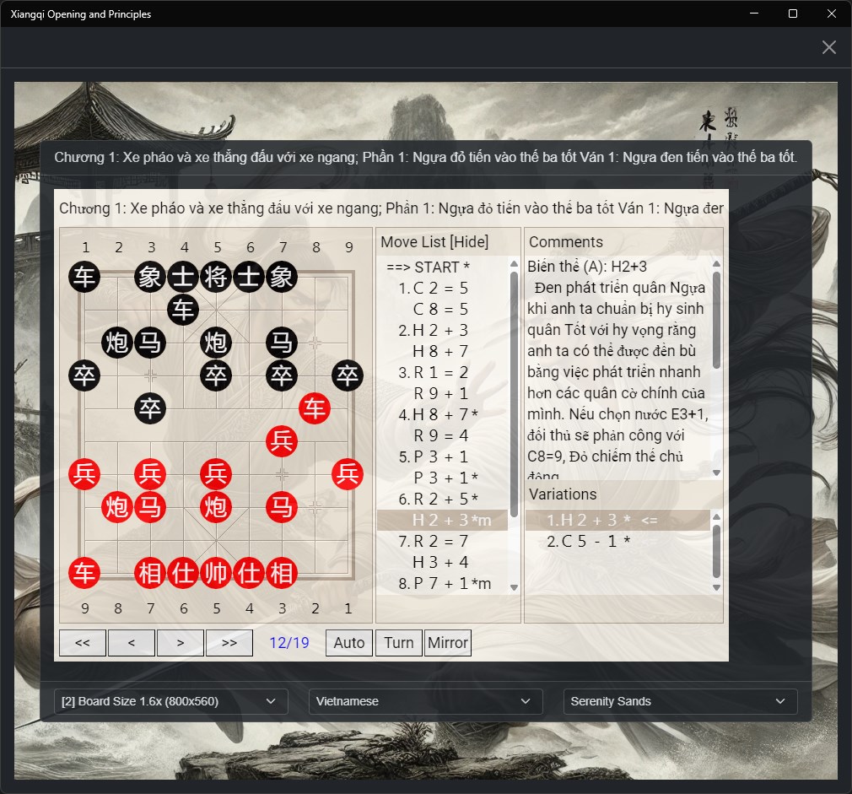Select move '8. P 7 + 1 *m' in list
The image size is (852, 794).
click(x=442, y=583)
